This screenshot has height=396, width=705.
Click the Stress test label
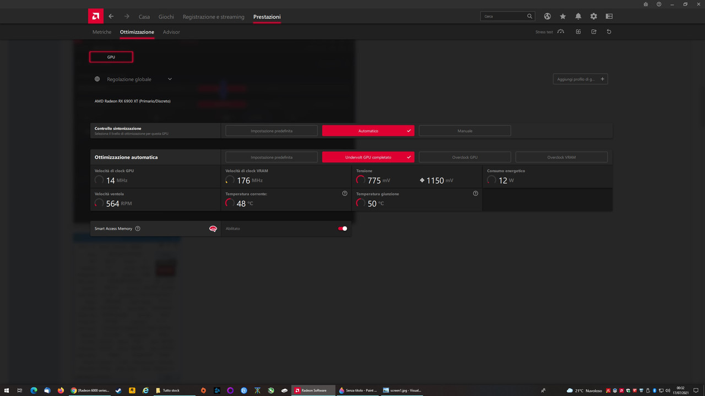[544, 32]
